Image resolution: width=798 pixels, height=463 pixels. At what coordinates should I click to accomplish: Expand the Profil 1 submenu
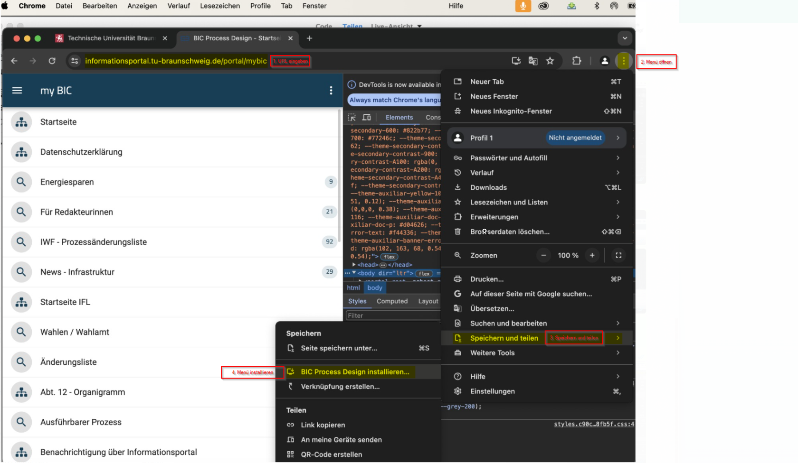pyautogui.click(x=618, y=138)
